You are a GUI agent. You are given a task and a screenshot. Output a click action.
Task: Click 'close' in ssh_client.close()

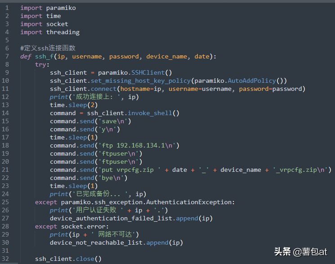[x=85, y=259]
